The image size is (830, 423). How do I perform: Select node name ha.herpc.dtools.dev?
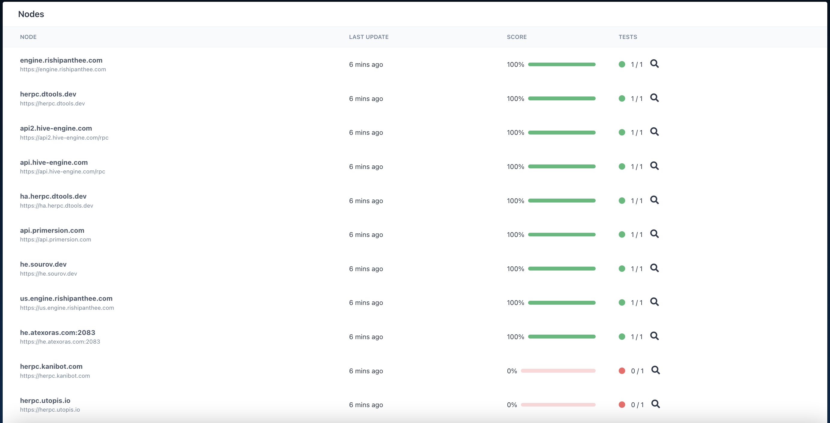[53, 196]
